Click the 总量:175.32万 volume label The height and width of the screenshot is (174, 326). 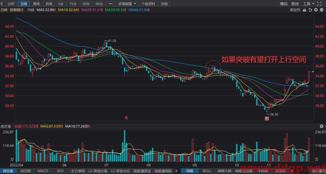point(27,126)
